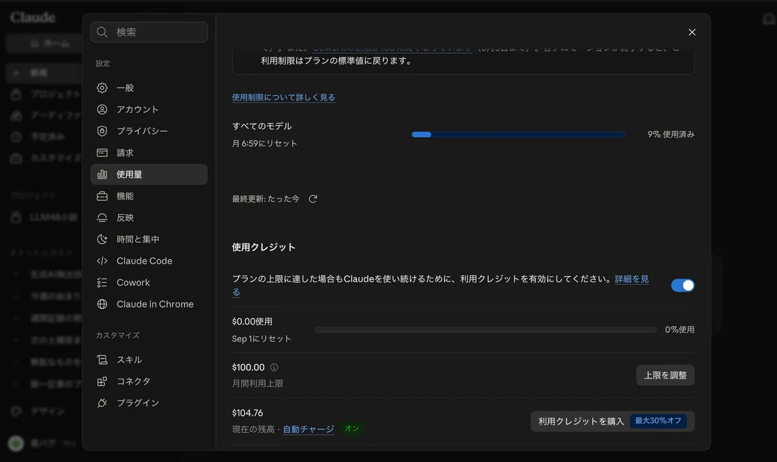Viewport: 777px width, 462px height.
Task: Open Cowork settings
Action: pos(149,283)
